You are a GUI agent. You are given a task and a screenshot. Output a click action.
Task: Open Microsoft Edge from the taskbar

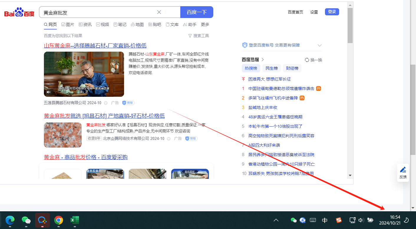10,220
